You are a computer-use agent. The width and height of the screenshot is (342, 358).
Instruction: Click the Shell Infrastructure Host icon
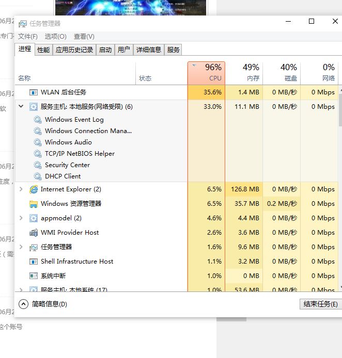point(34,262)
